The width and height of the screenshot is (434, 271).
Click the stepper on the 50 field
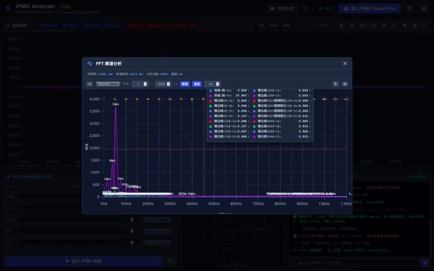(x=217, y=84)
